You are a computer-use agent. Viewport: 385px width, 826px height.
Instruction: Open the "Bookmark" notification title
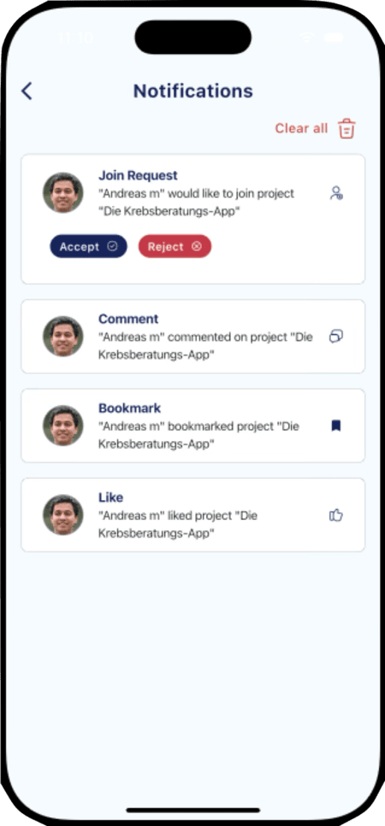(130, 408)
